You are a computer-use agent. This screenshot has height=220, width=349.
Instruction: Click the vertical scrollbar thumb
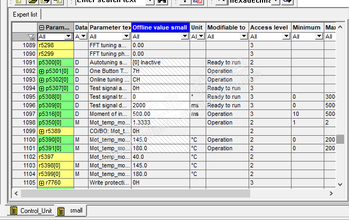(340, 140)
